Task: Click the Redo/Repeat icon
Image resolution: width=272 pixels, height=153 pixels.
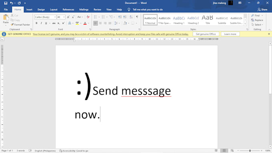Action: 19,3
